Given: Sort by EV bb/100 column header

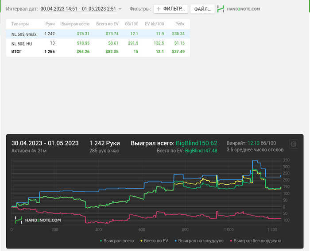Looking at the screenshot, I should (155, 24).
